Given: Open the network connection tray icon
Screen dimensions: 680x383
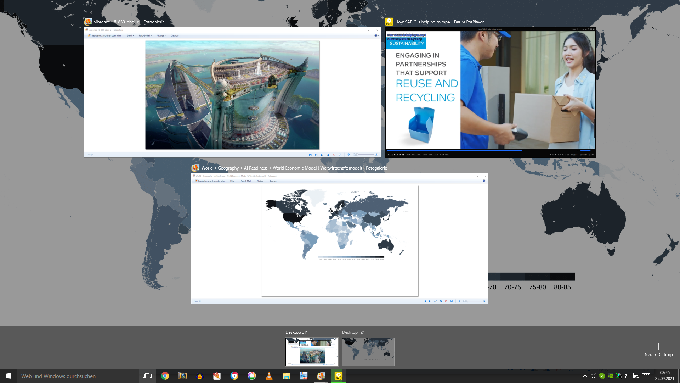Looking at the screenshot, I should coord(628,376).
